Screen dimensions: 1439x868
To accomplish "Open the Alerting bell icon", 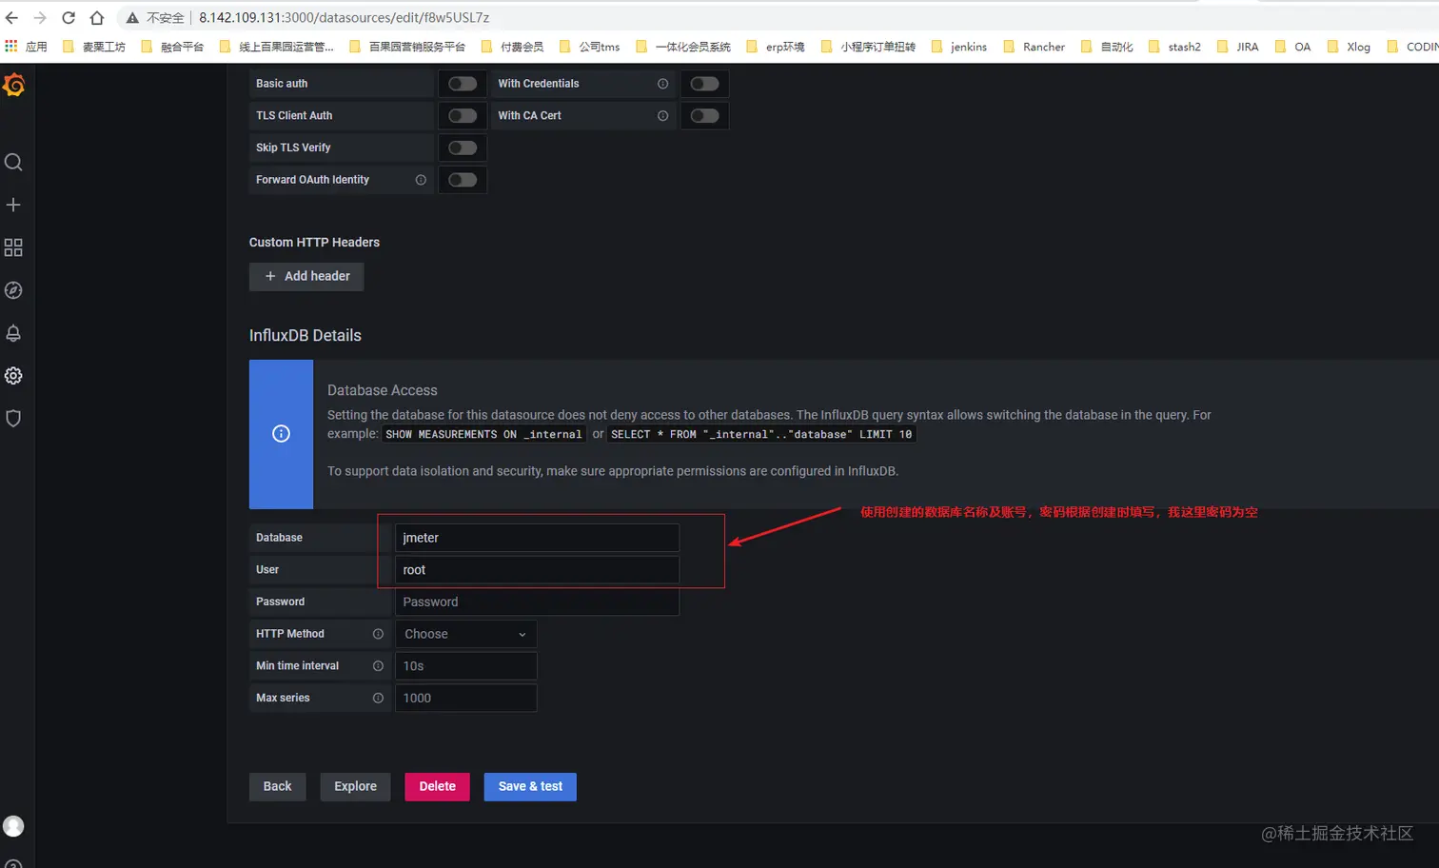I will point(14,332).
